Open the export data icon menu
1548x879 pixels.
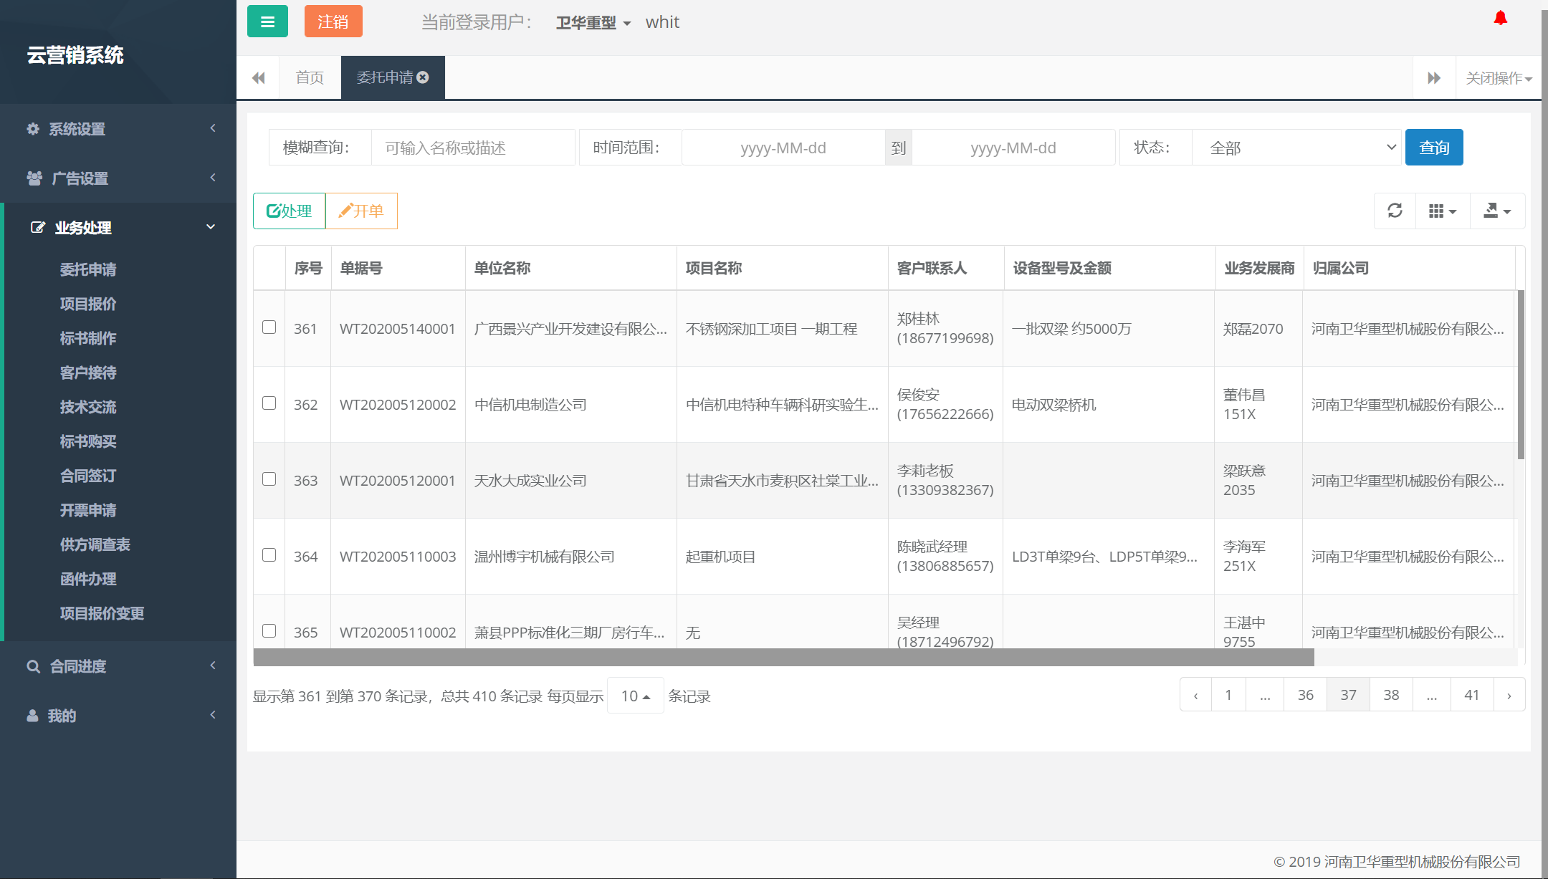(x=1496, y=211)
